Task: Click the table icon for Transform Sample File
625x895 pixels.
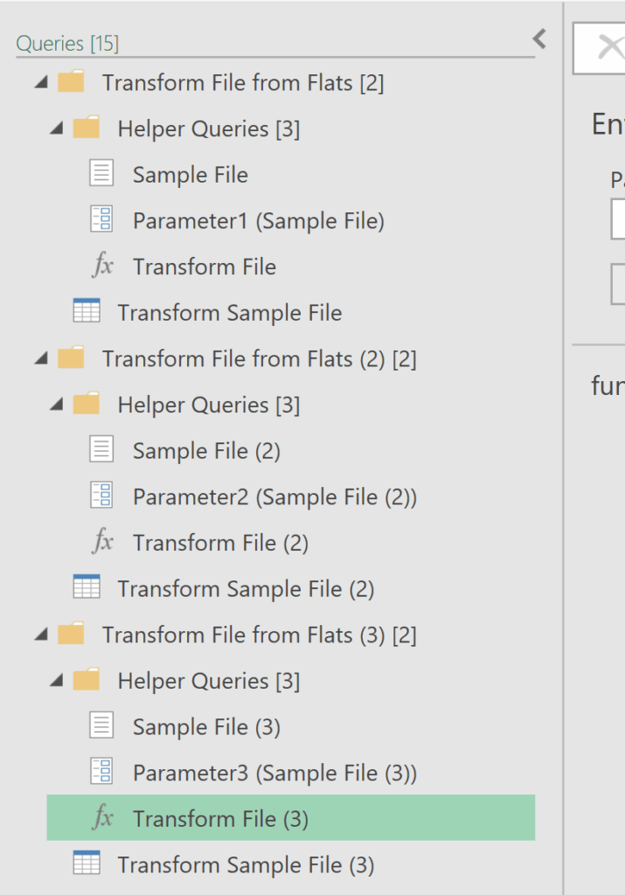Action: tap(87, 311)
